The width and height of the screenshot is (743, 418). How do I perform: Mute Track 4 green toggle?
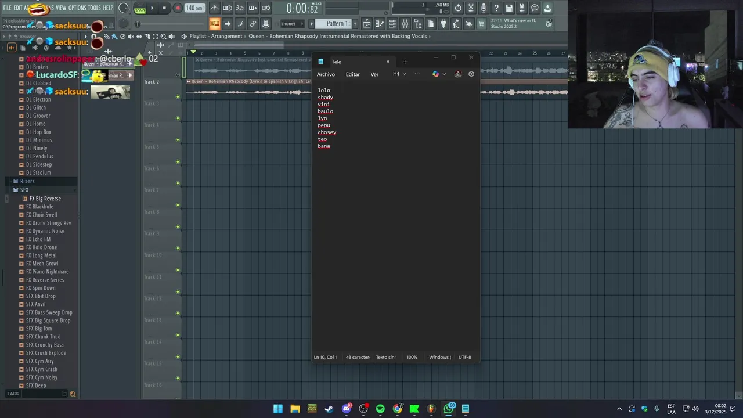pyautogui.click(x=178, y=140)
